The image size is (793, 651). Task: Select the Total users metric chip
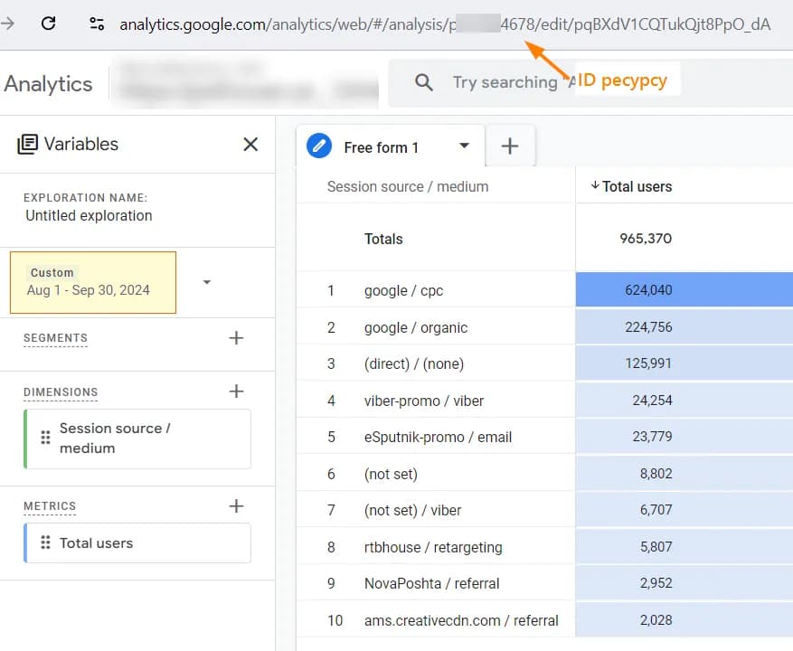click(137, 542)
